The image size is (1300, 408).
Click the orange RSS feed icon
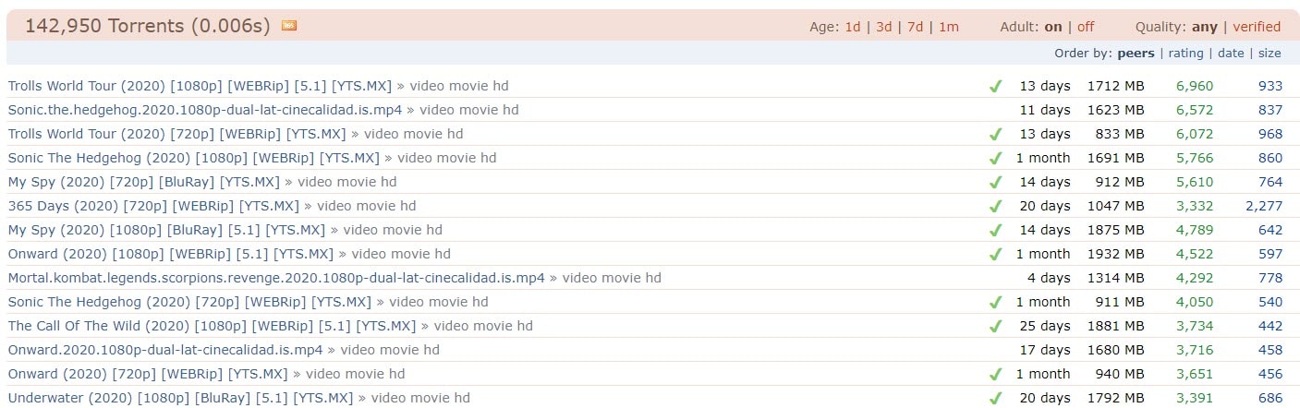(x=289, y=26)
